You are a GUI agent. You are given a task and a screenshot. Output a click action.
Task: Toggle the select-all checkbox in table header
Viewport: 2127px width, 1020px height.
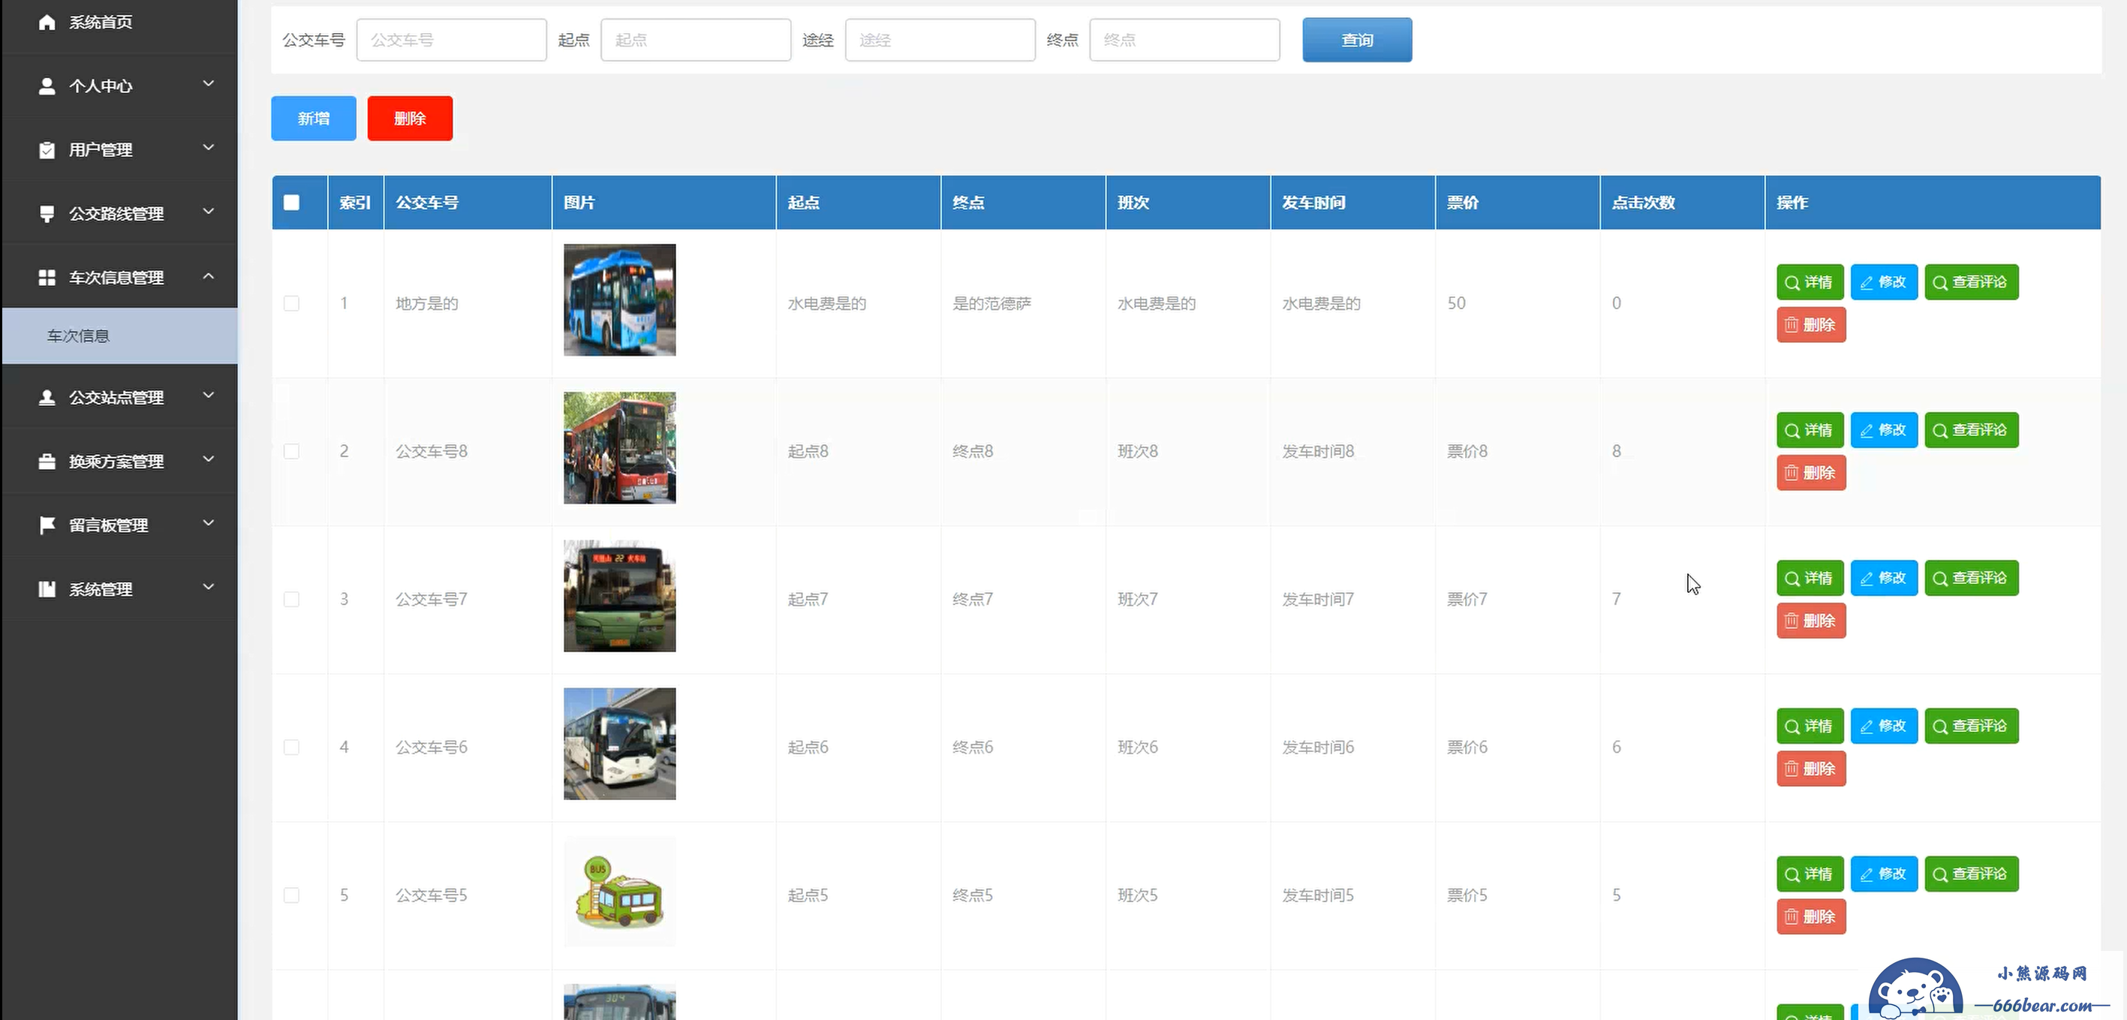pyautogui.click(x=291, y=203)
